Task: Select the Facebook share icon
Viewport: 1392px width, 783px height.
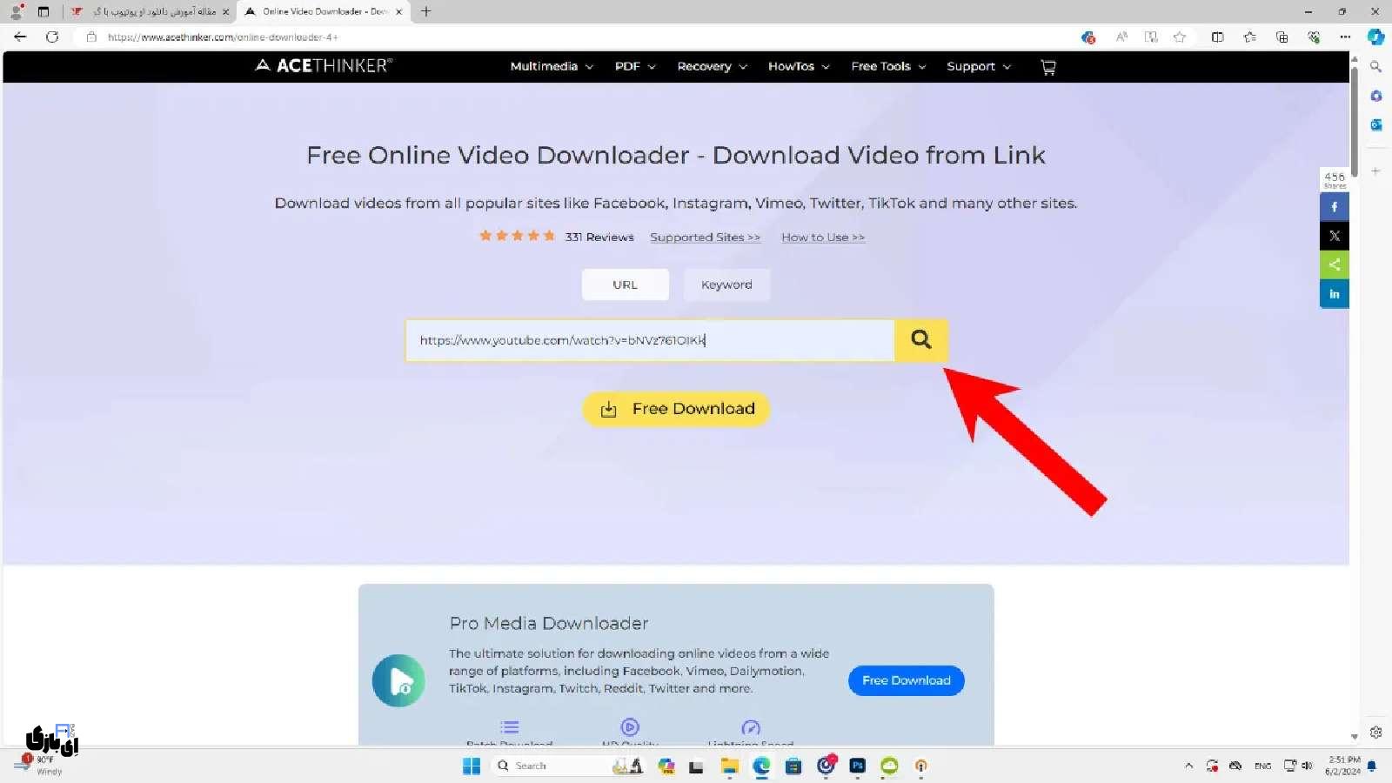Action: click(1334, 206)
